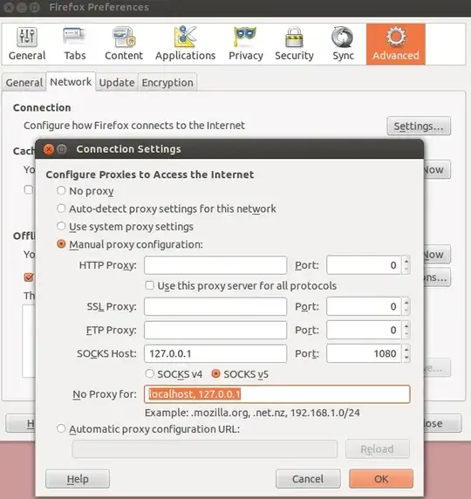Enable Use this proxy server for all protocols
Image resolution: width=471 pixels, height=499 pixels.
[x=149, y=285]
